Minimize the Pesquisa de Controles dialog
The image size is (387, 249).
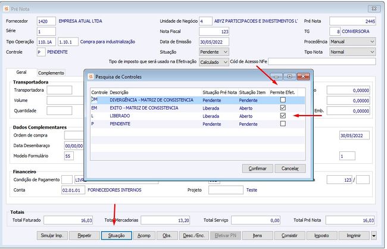(x=276, y=77)
